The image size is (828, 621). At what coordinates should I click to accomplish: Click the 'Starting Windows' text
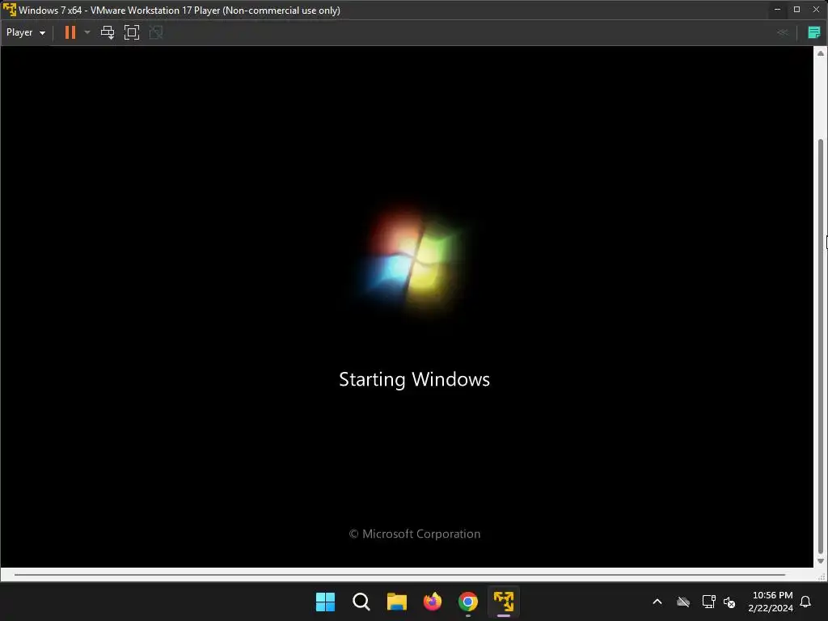coord(415,380)
